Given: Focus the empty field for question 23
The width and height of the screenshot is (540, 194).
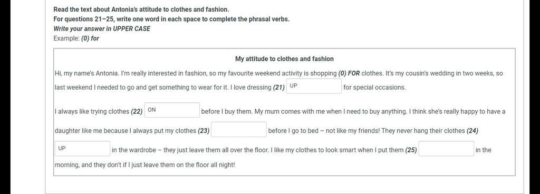Looking at the screenshot, I should [x=239, y=129].
